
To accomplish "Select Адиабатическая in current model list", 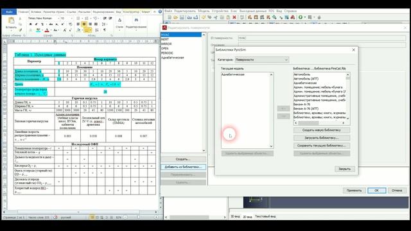I will point(233,74).
